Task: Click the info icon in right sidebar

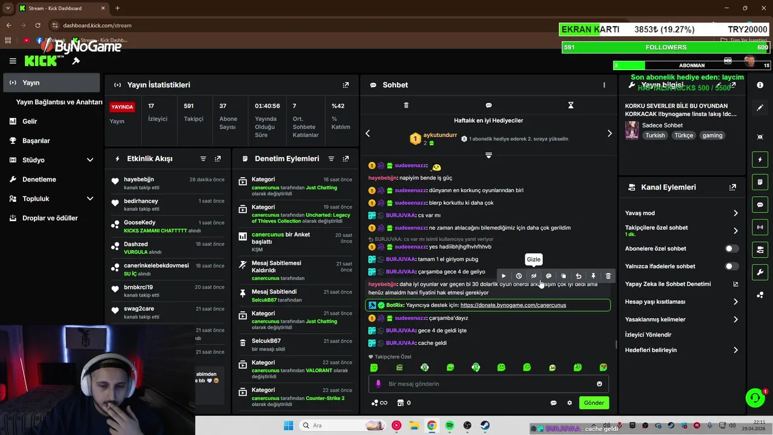Action: [x=760, y=85]
